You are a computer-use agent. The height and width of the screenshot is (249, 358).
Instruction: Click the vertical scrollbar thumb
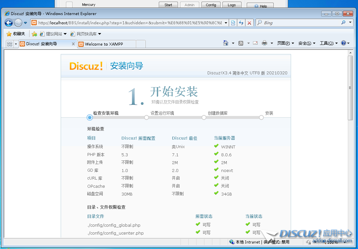tap(350, 88)
